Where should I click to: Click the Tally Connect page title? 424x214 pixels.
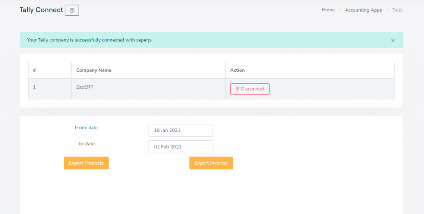[x=41, y=10]
